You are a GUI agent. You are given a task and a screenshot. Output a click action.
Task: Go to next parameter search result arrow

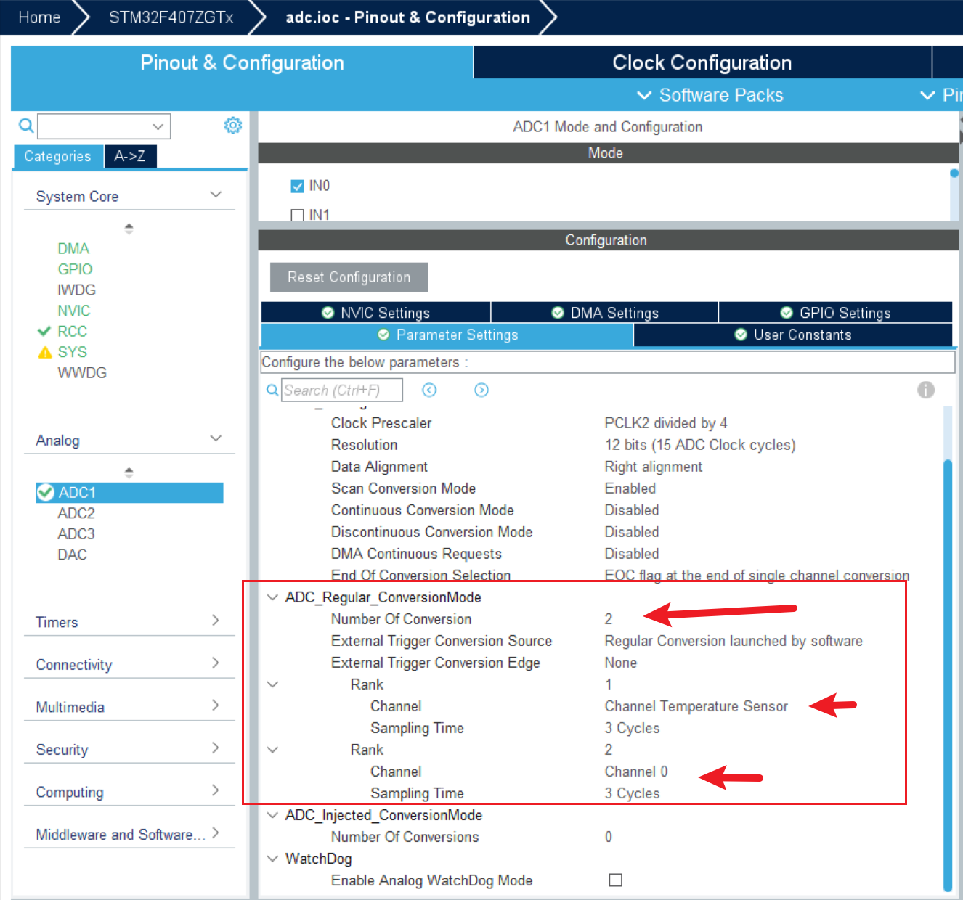coord(481,390)
